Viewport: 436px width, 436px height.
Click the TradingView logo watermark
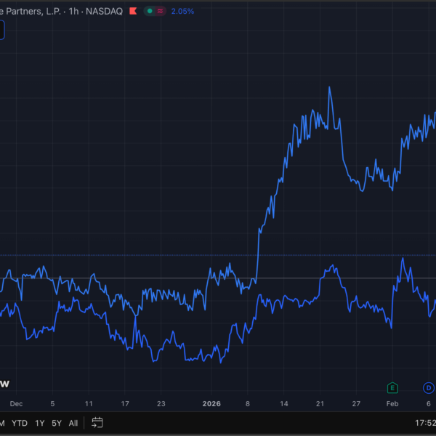click(4, 383)
